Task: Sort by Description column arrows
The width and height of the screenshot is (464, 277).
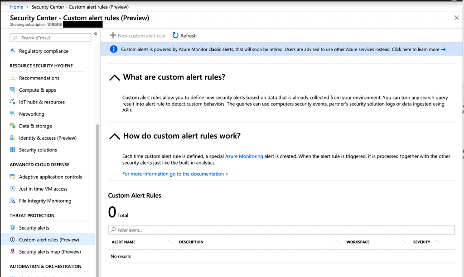Action: pos(337,242)
